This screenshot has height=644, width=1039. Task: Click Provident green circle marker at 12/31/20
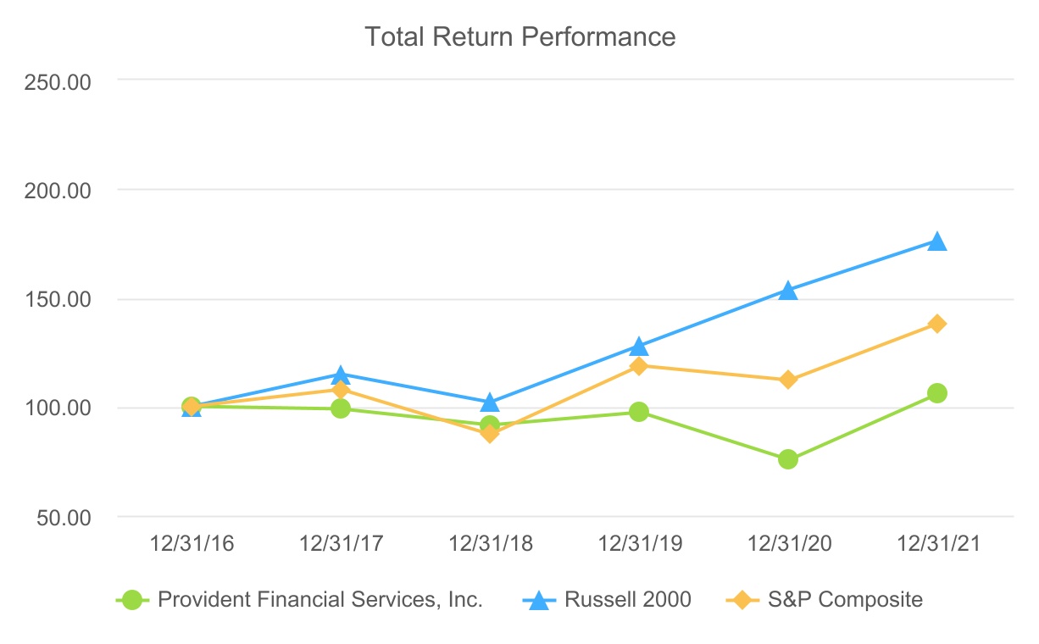(787, 459)
